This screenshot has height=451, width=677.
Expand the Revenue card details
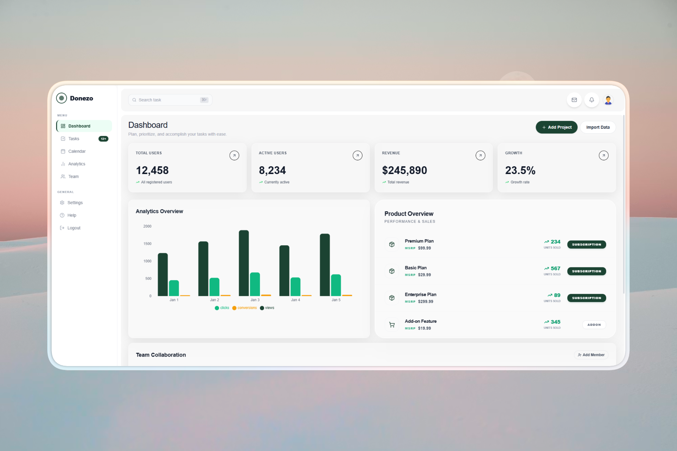(x=480, y=155)
